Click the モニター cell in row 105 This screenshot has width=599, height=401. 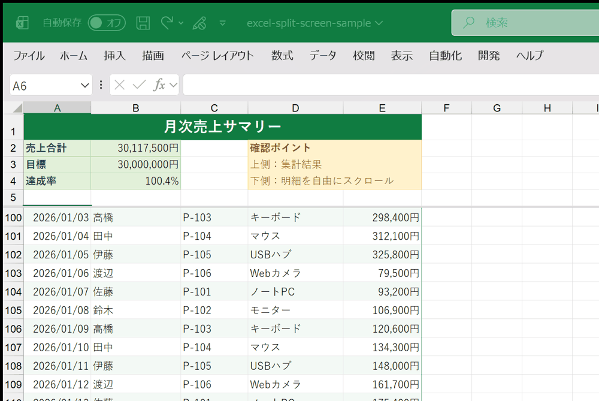[x=295, y=310]
